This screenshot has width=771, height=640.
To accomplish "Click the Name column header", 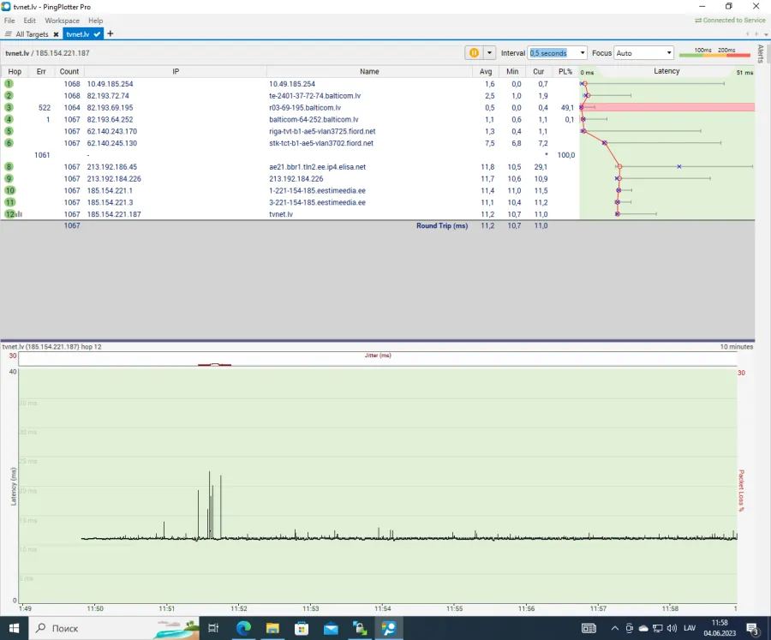I will 369,71.
